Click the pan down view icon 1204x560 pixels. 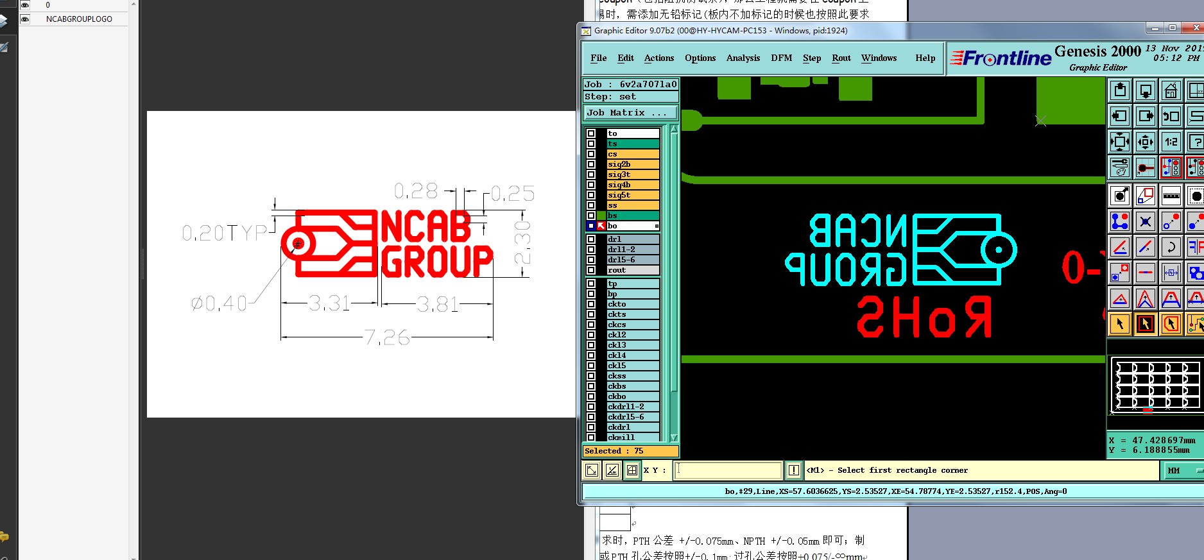[1146, 90]
